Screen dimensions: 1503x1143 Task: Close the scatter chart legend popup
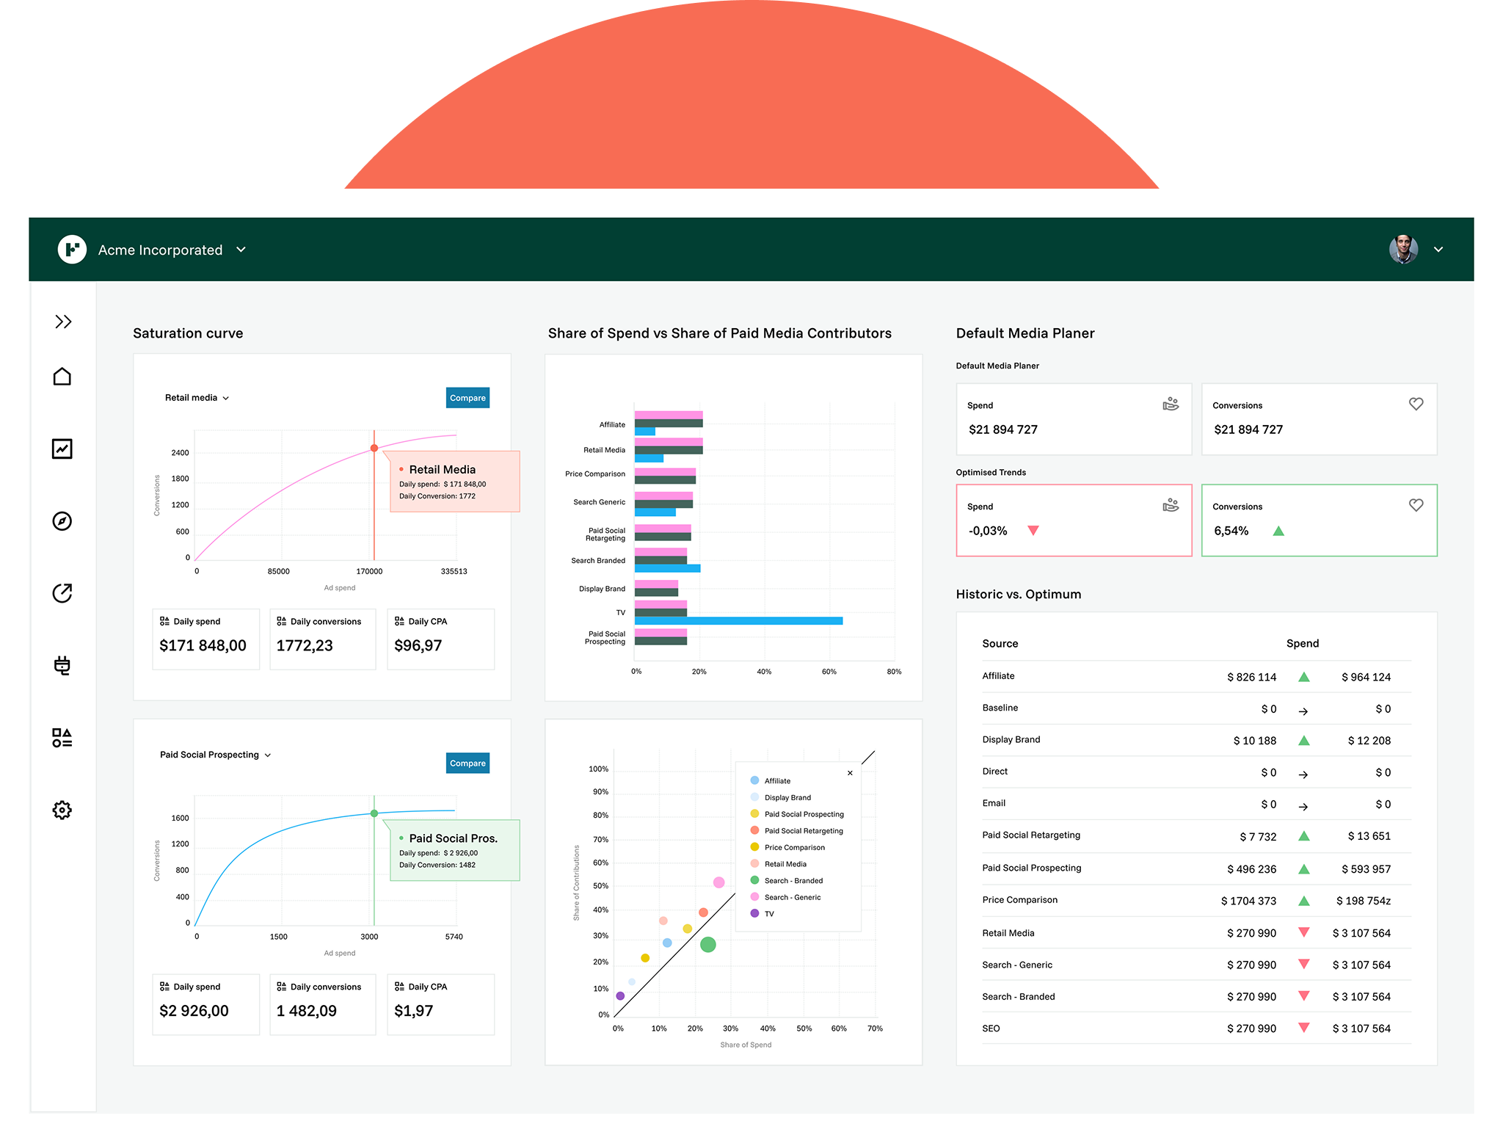click(850, 773)
